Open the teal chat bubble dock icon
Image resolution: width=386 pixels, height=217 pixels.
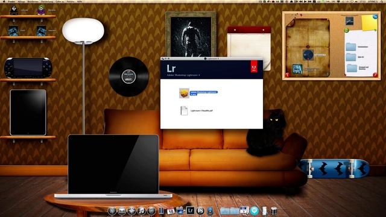click(x=255, y=211)
